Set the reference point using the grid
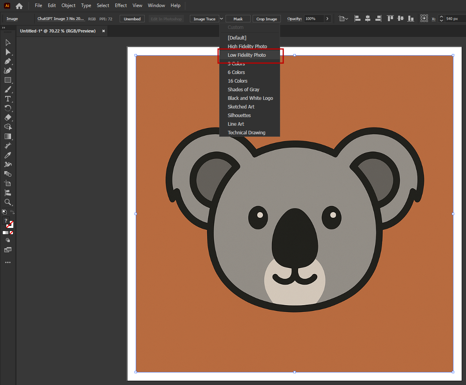 tap(424, 18)
